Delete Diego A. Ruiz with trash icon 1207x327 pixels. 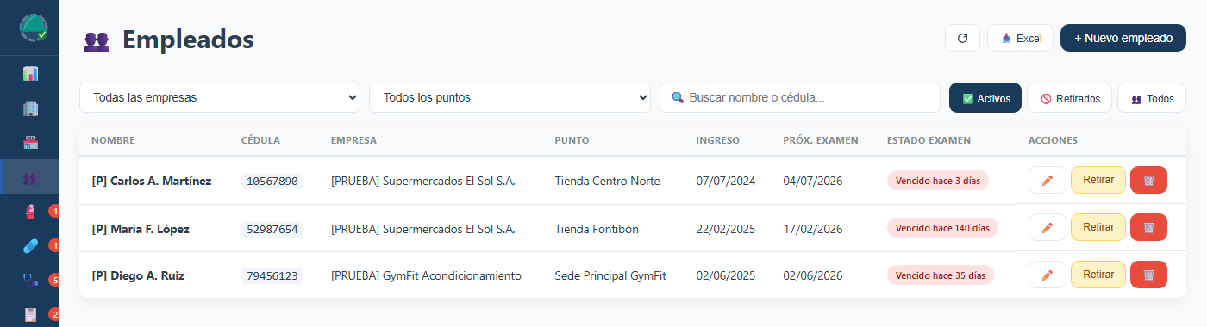1148,275
